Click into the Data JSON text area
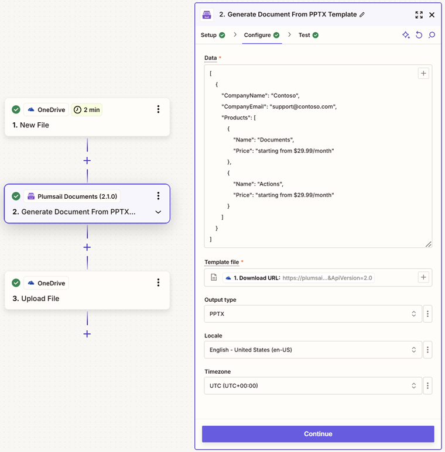This screenshot has height=452, width=445. click(318, 156)
